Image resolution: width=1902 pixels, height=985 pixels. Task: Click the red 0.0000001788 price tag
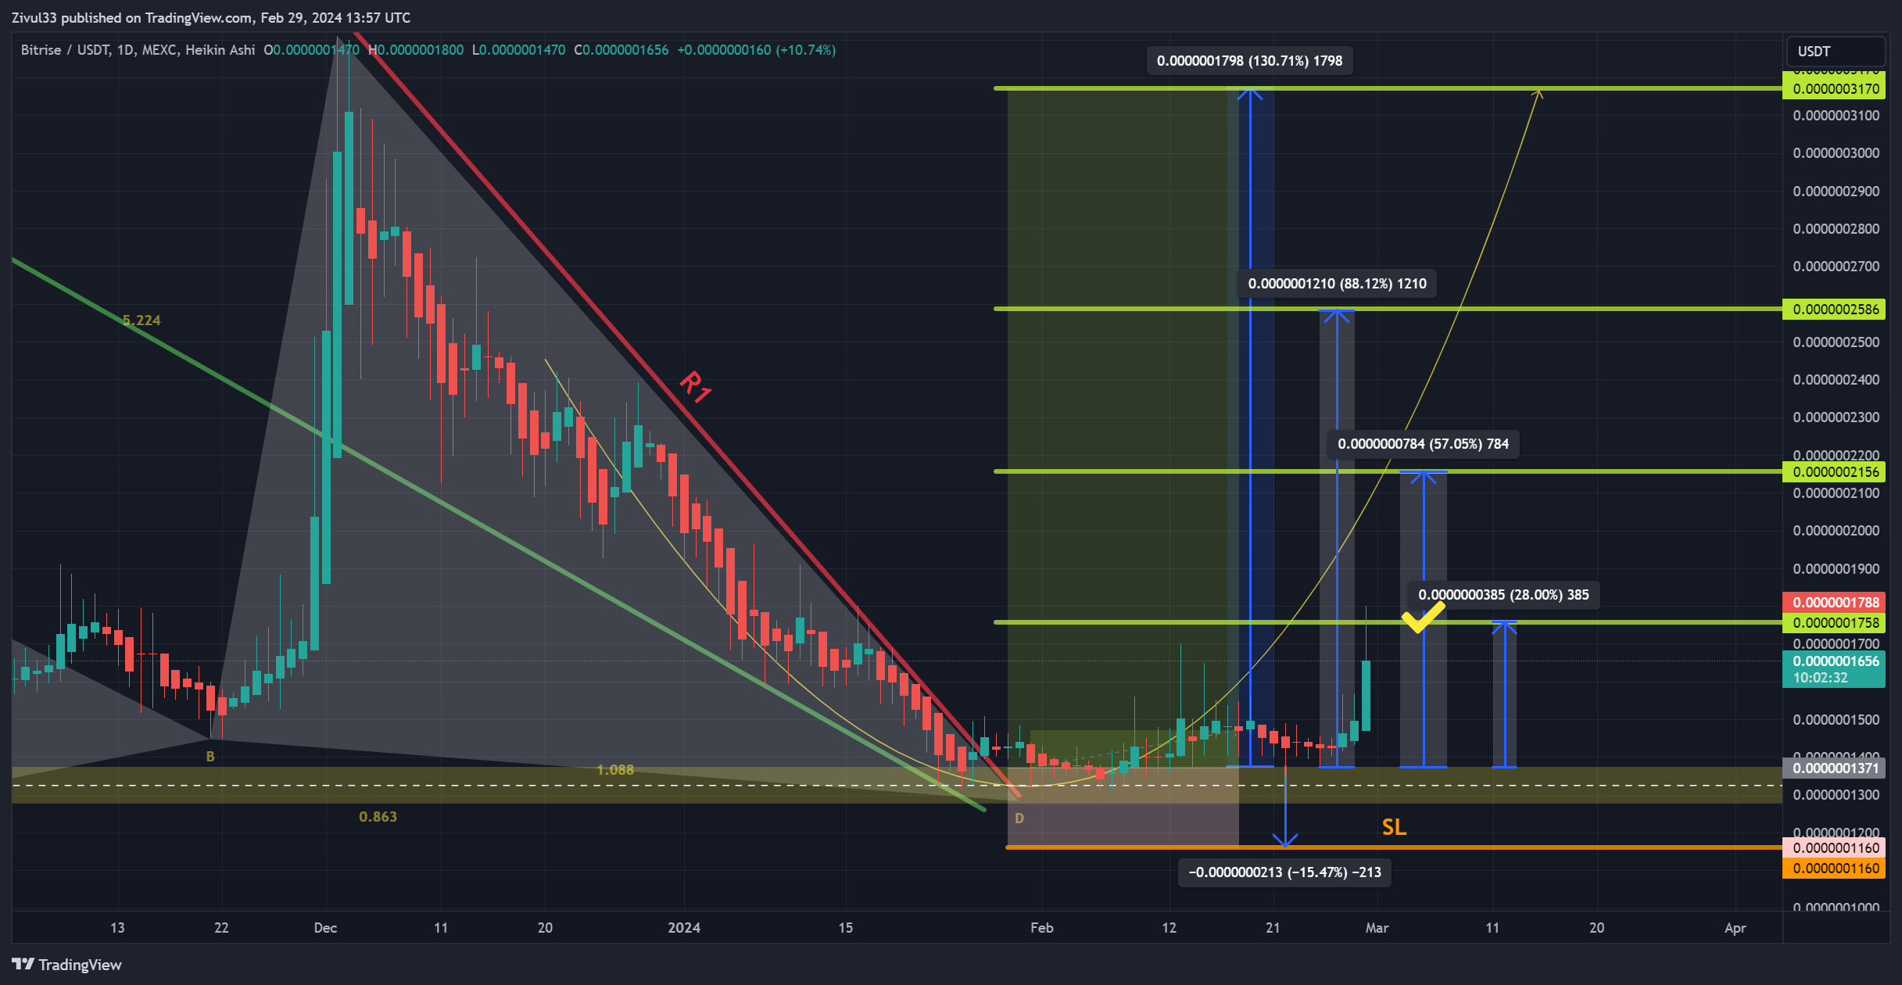(x=1834, y=603)
